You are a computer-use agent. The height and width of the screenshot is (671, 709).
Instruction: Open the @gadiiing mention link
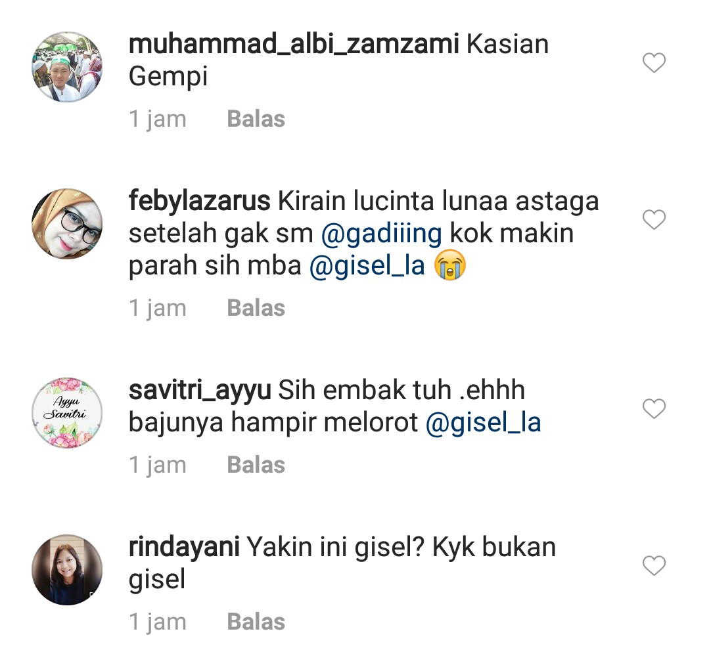click(x=382, y=234)
